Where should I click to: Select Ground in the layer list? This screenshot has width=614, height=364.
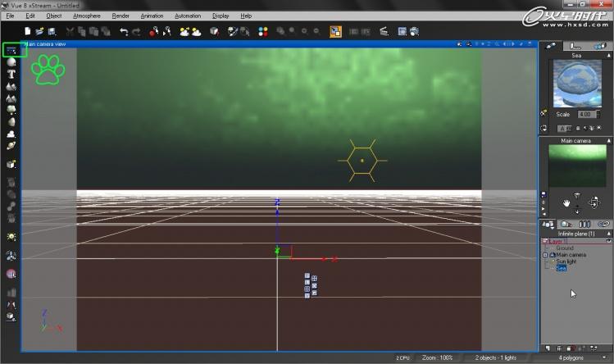click(565, 248)
